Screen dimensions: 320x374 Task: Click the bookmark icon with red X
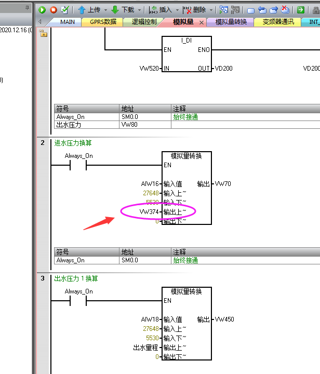[285, 9]
